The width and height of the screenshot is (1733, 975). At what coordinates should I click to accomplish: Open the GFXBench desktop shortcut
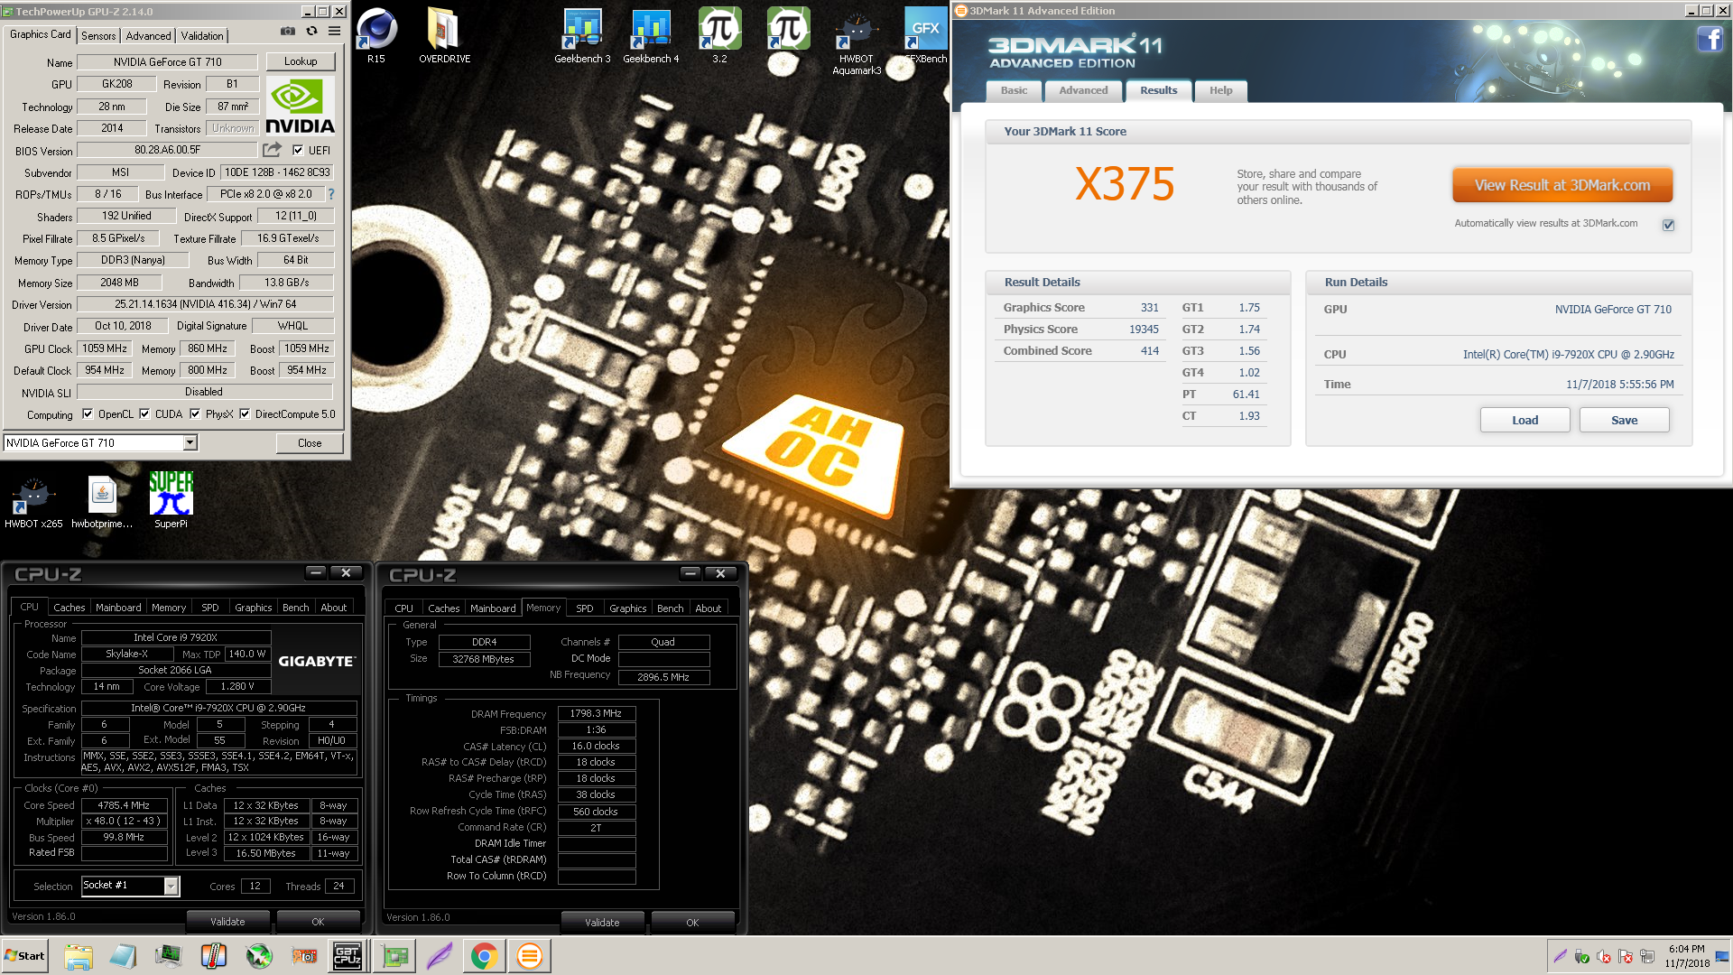click(925, 34)
